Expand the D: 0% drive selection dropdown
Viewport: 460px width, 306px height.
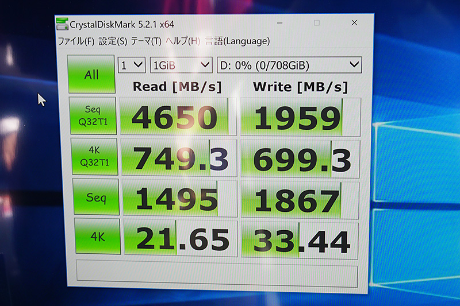[x=289, y=65]
